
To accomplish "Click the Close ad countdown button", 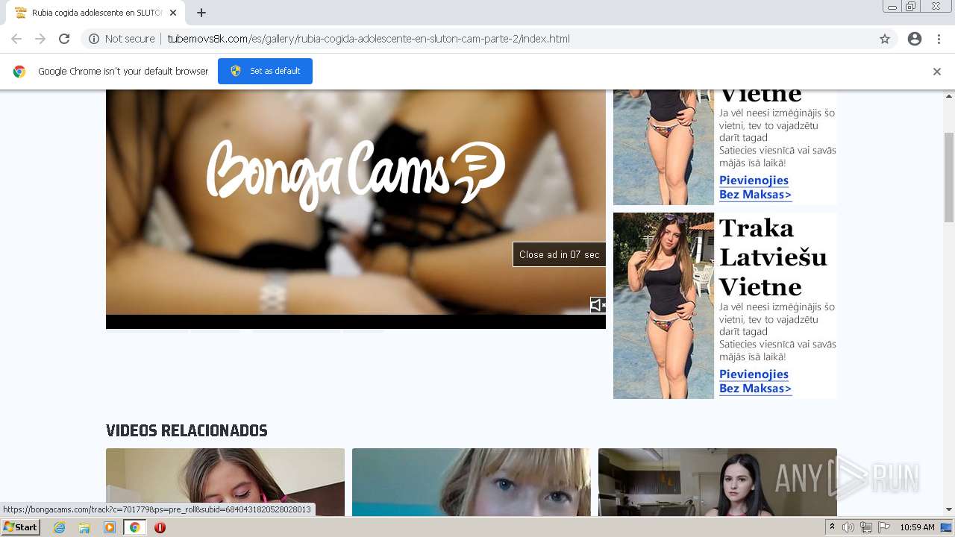I will tap(559, 254).
